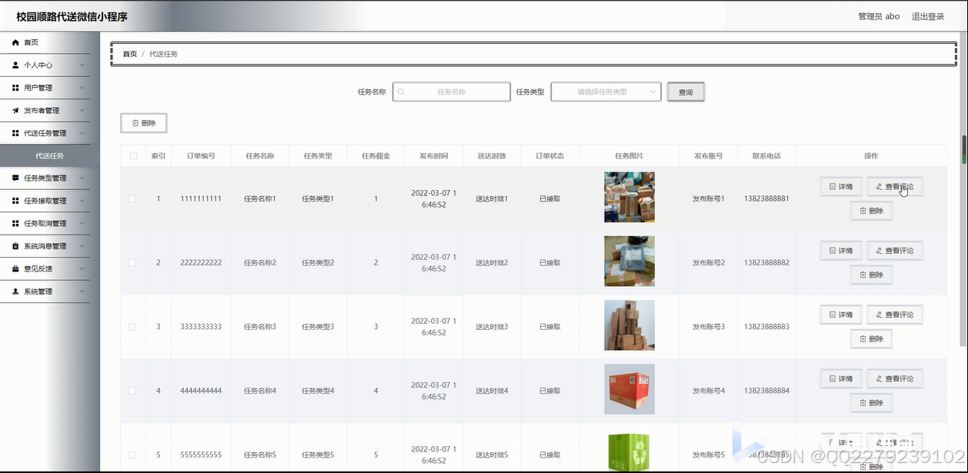
Task: Check the checkbox for order 3333333333
Action: point(132,326)
